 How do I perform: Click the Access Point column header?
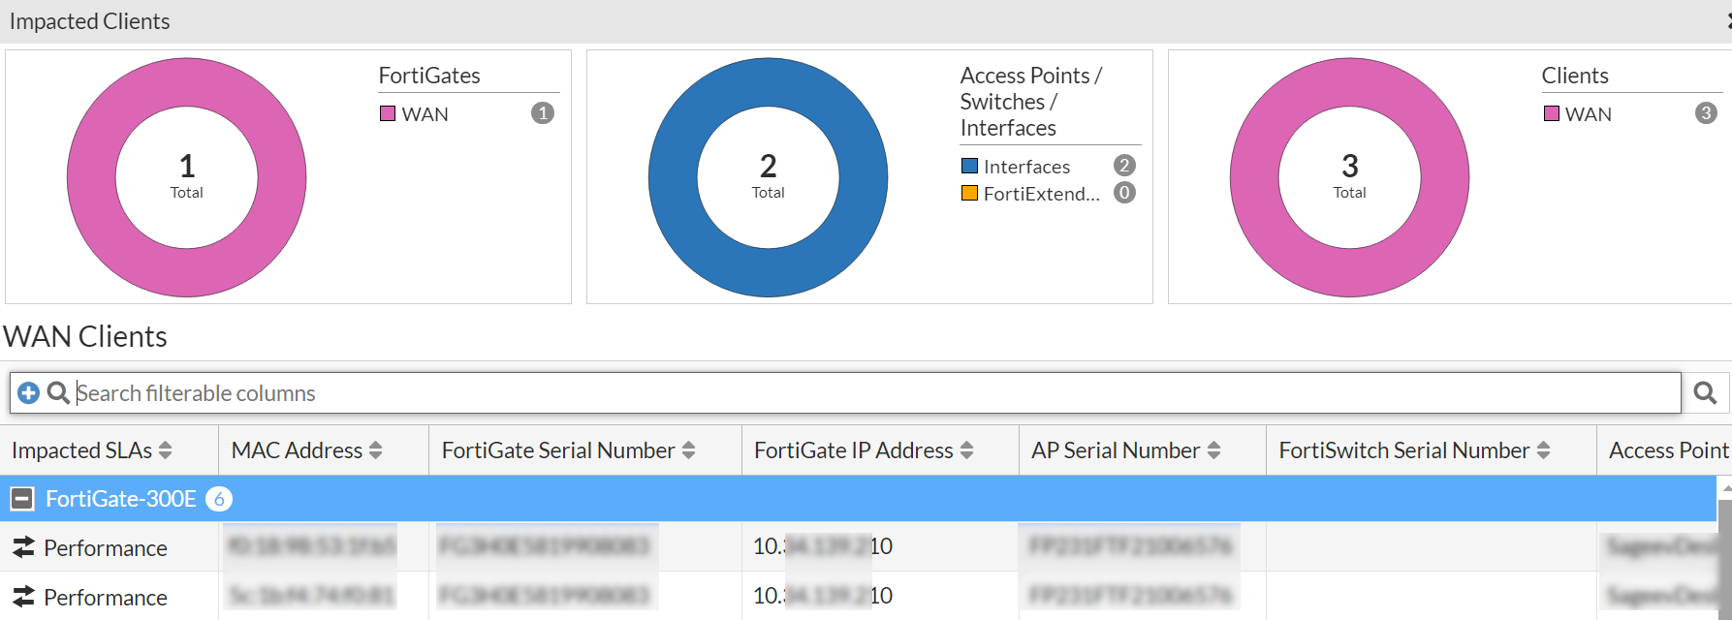(x=1667, y=450)
